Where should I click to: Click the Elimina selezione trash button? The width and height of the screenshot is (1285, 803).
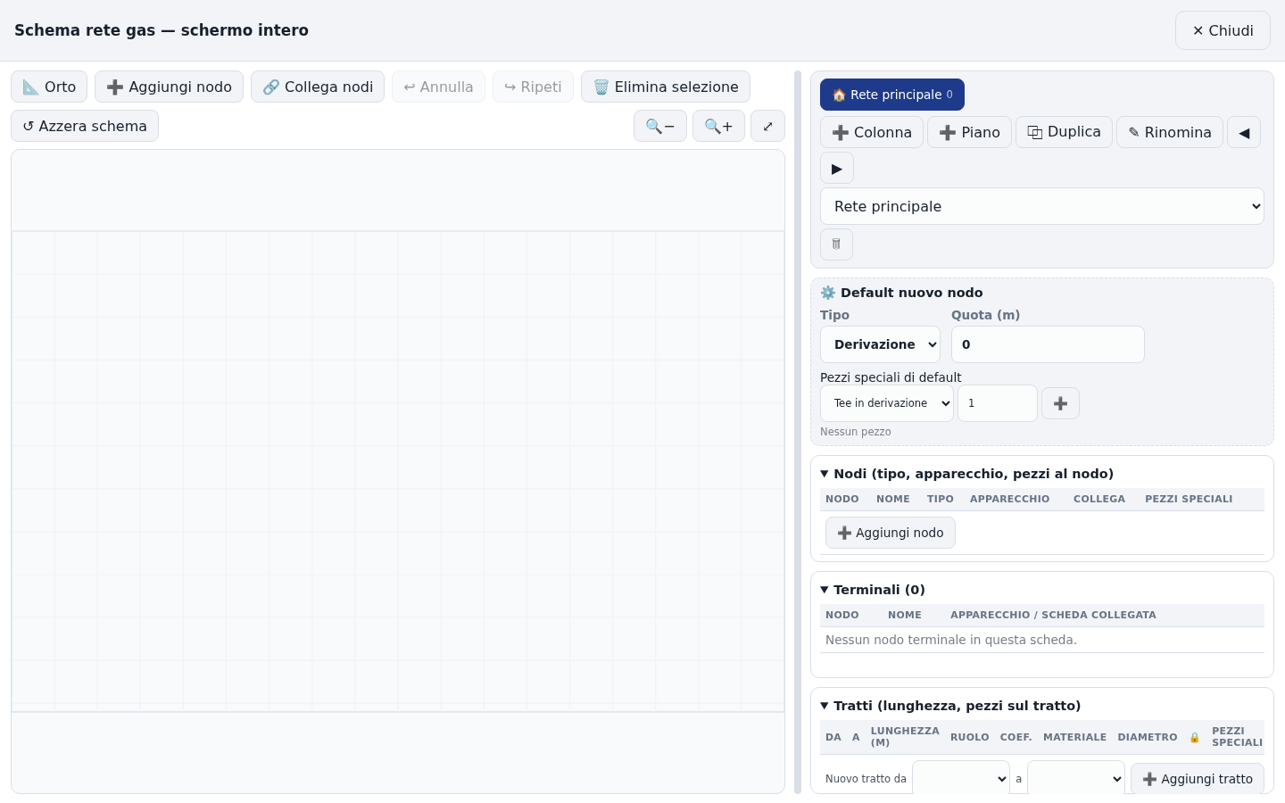(666, 87)
